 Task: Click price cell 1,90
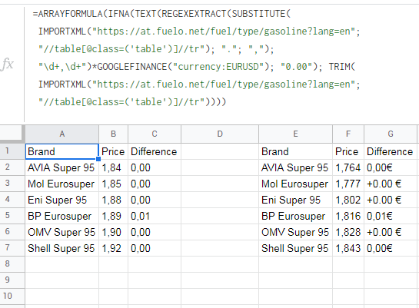(x=113, y=232)
